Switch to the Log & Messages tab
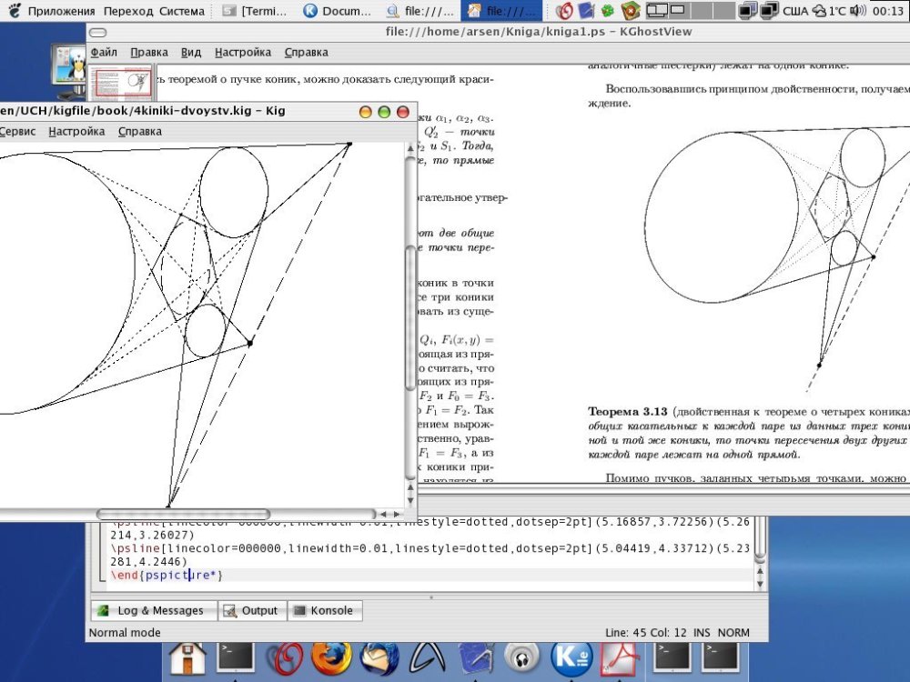The width and height of the screenshot is (910, 682). coord(154,611)
